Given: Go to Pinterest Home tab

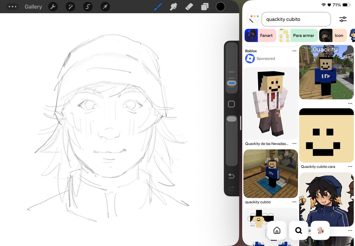Looking at the screenshot, I should coord(277,230).
